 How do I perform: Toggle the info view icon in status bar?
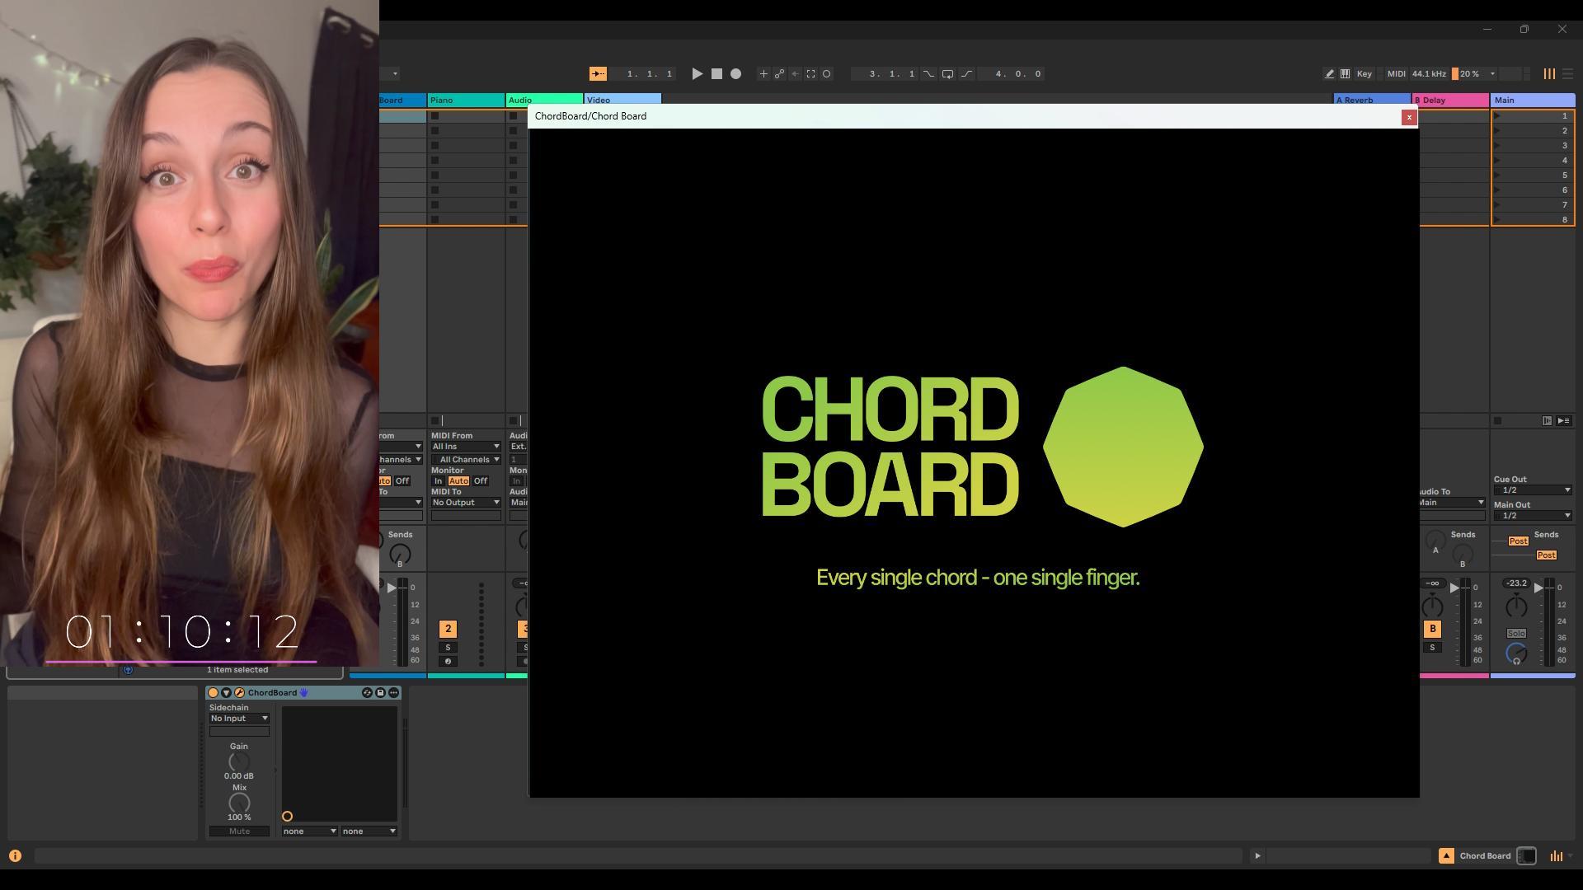[x=15, y=856]
